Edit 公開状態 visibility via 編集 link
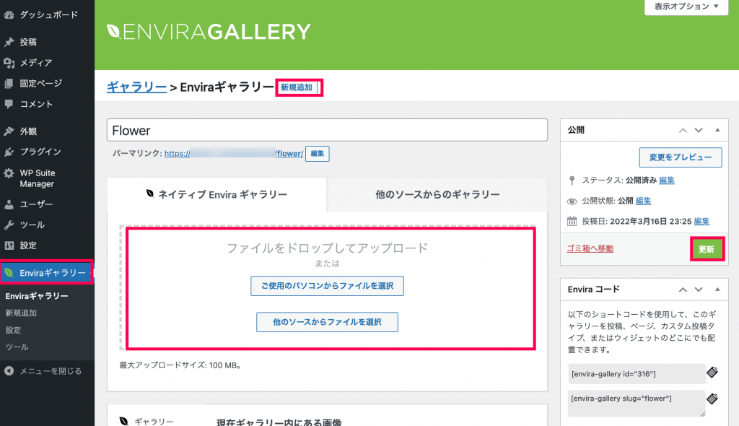739x426 pixels. pos(643,201)
